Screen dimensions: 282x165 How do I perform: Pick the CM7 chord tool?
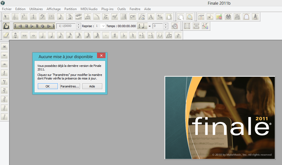133,17
